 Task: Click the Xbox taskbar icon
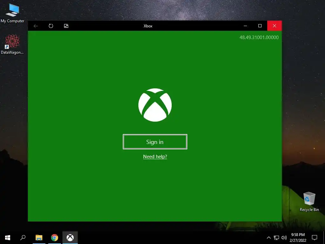point(70,238)
